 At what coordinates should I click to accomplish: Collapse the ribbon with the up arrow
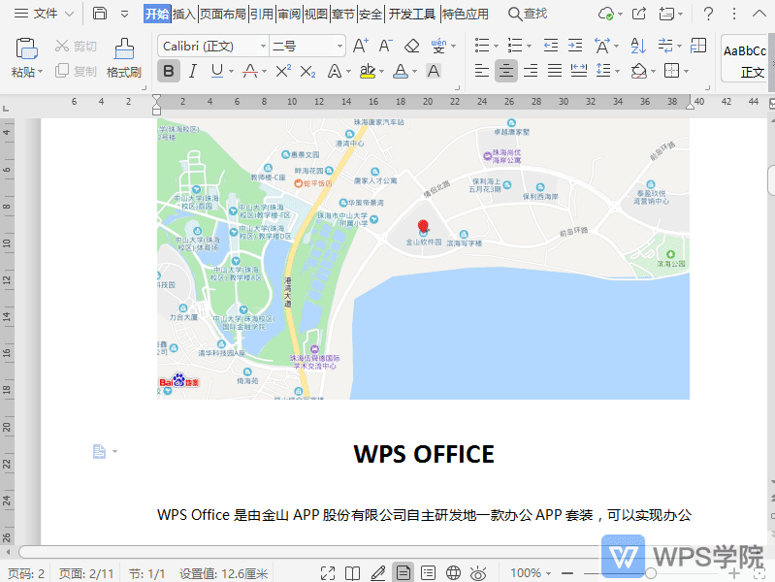coord(759,14)
